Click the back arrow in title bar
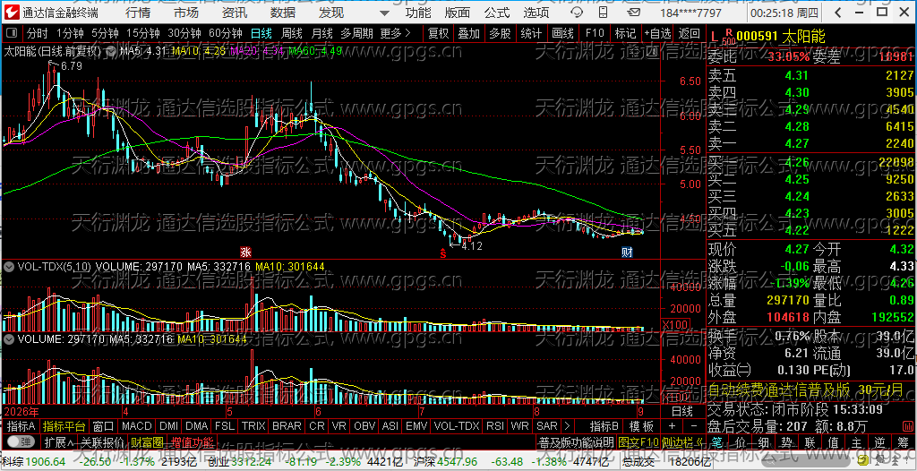917x471 pixels. coord(839,13)
